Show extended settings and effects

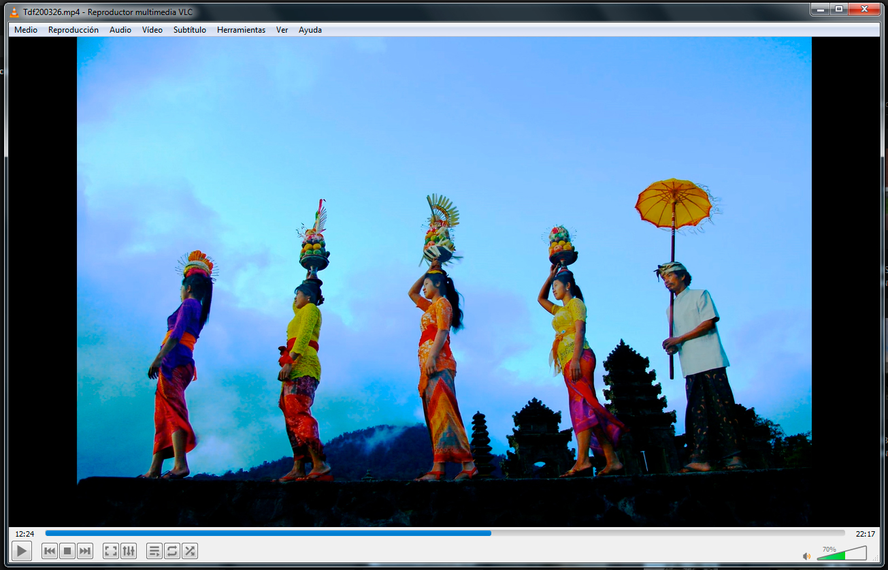pos(129,551)
